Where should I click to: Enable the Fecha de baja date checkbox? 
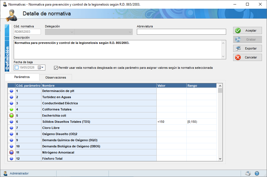click(17, 68)
